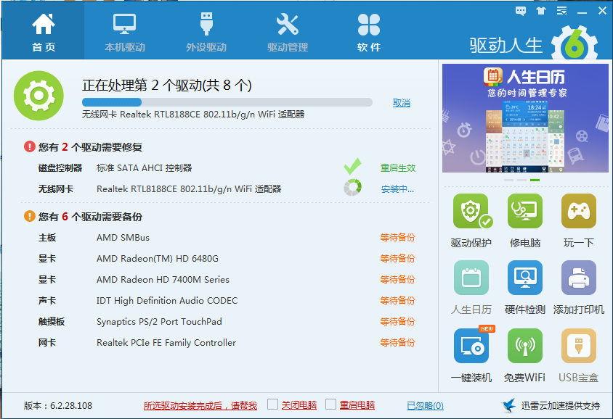Open the feedback chat bubble icon
The width and height of the screenshot is (613, 419).
(x=520, y=11)
